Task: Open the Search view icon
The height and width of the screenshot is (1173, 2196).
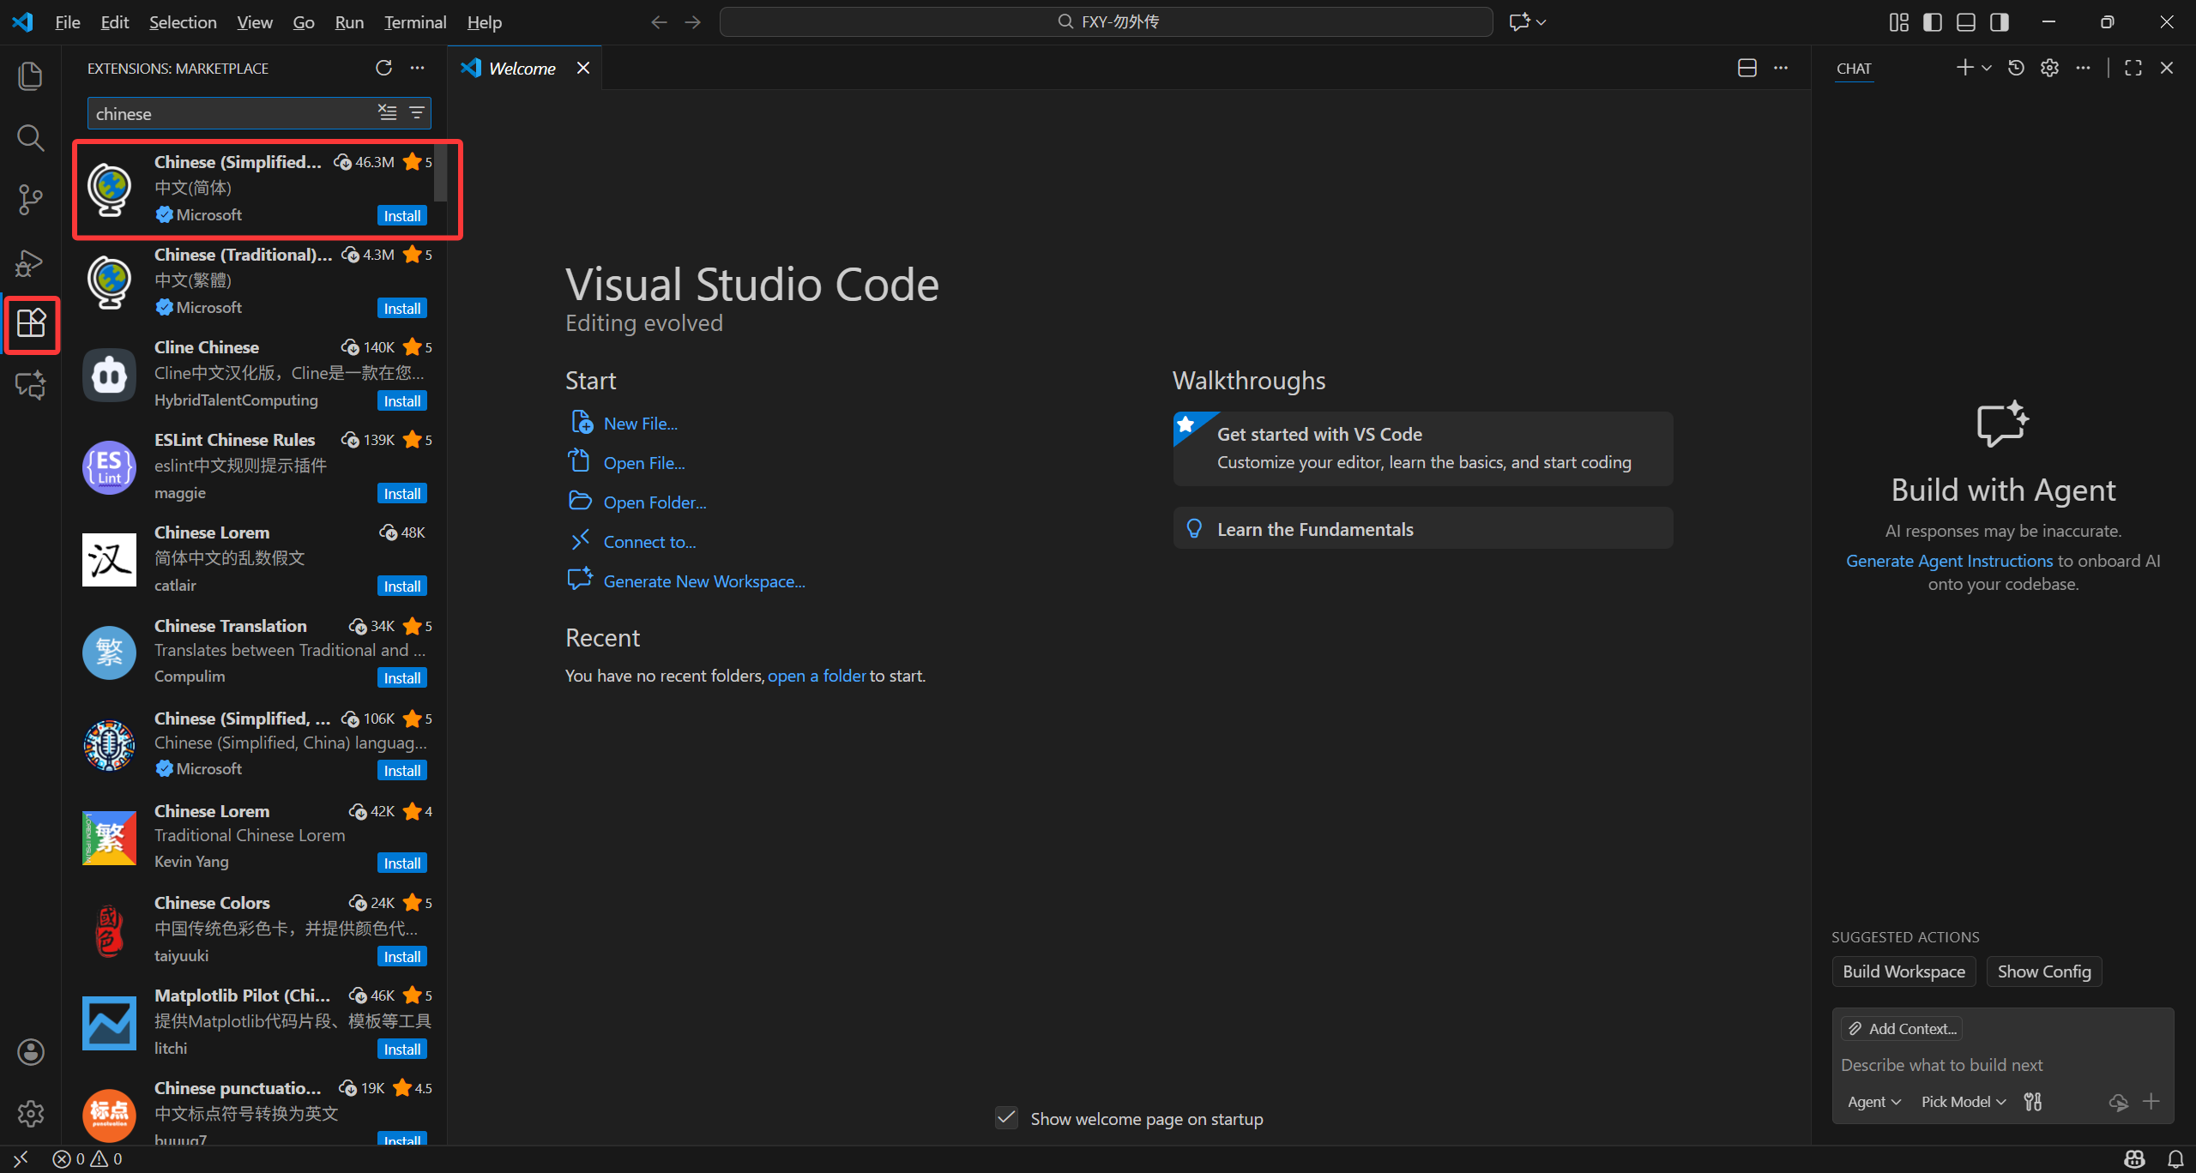Action: pos(30,137)
